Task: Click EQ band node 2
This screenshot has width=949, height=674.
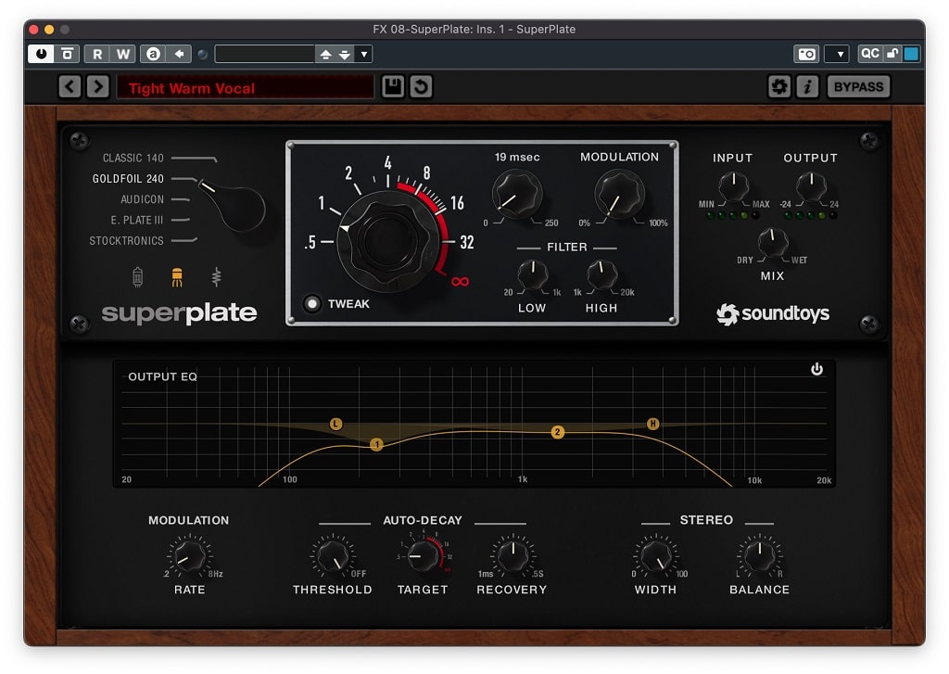Action: tap(557, 432)
